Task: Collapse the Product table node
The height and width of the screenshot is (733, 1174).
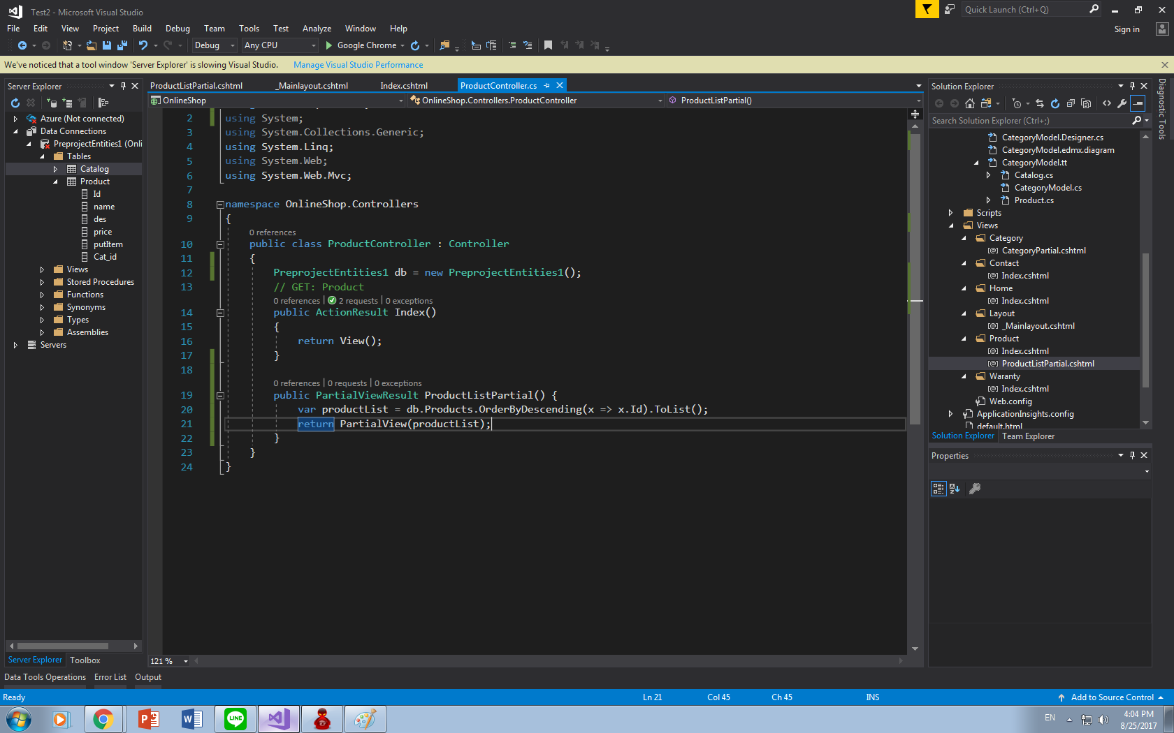Action: (55, 182)
